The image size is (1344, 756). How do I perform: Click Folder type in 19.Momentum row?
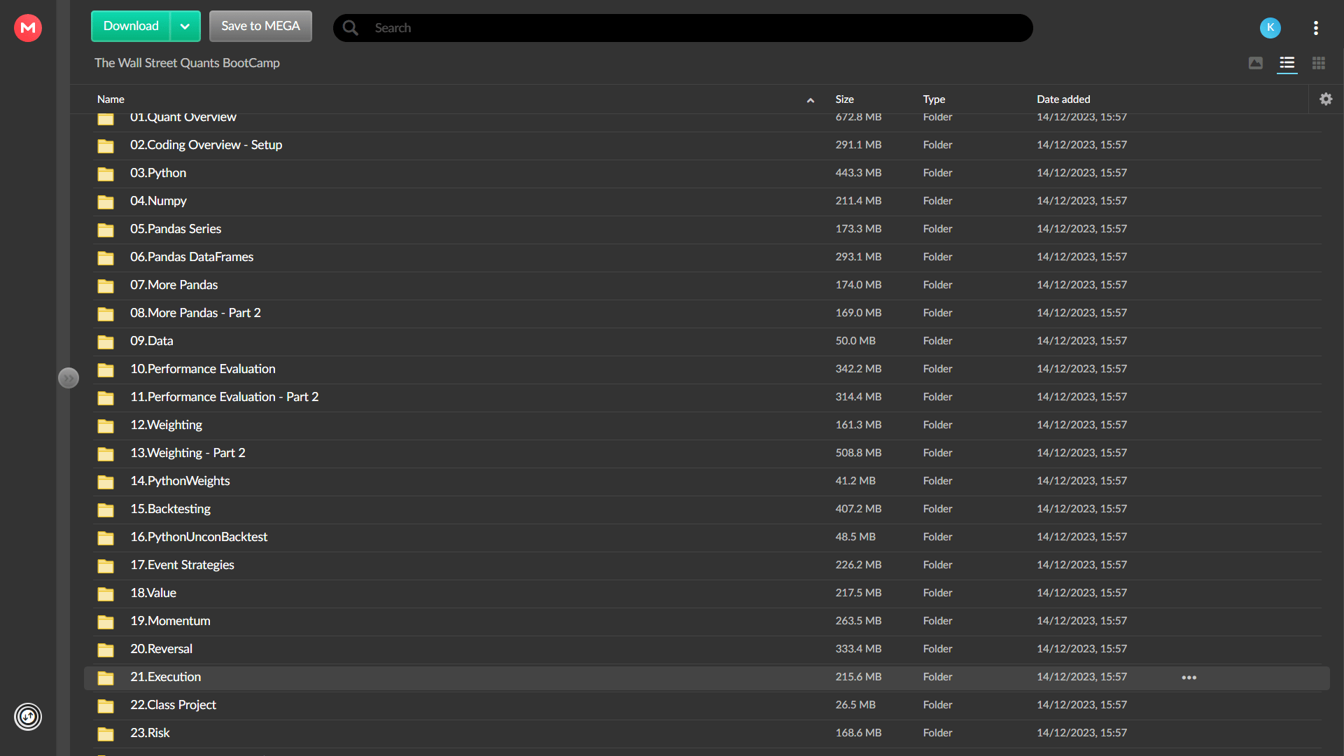tap(937, 621)
